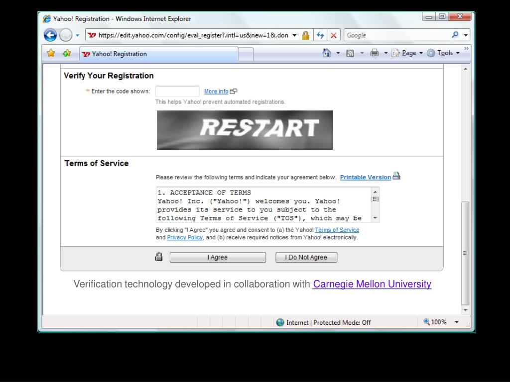Open the Terms of Service link

click(x=337, y=230)
